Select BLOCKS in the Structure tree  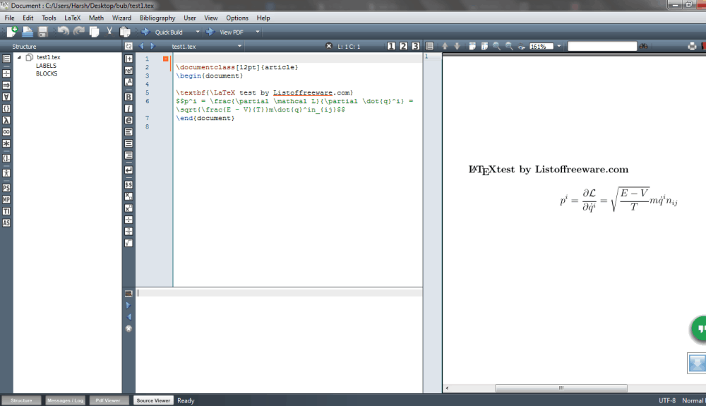click(47, 74)
